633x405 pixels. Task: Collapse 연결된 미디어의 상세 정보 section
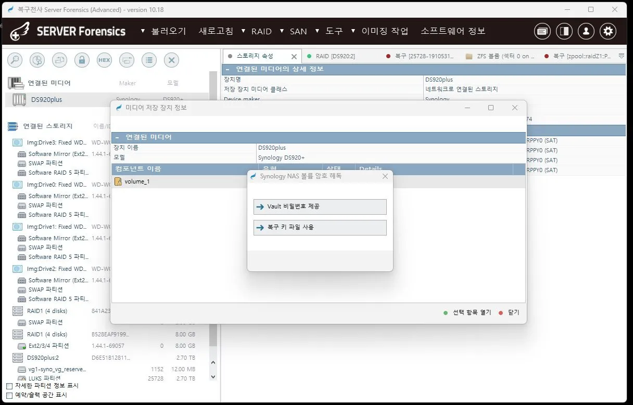point(227,69)
